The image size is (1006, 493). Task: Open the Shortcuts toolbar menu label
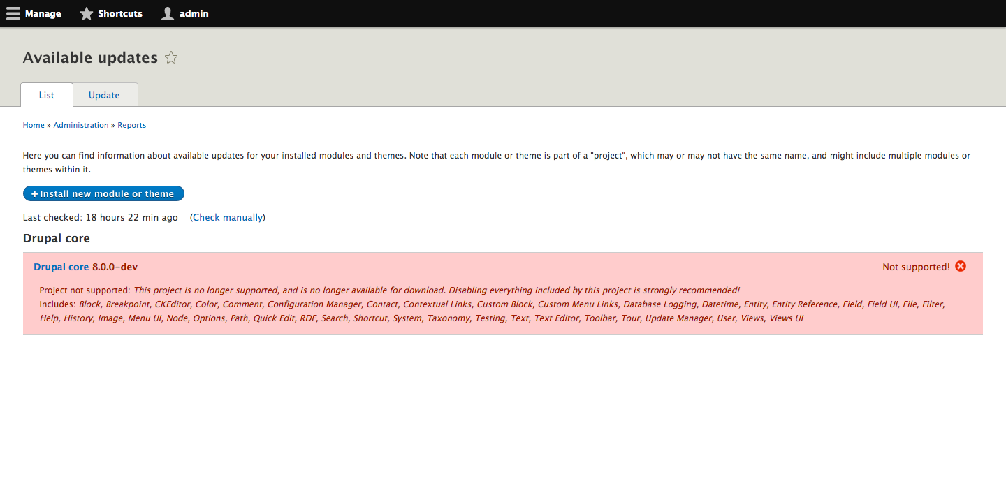(120, 13)
